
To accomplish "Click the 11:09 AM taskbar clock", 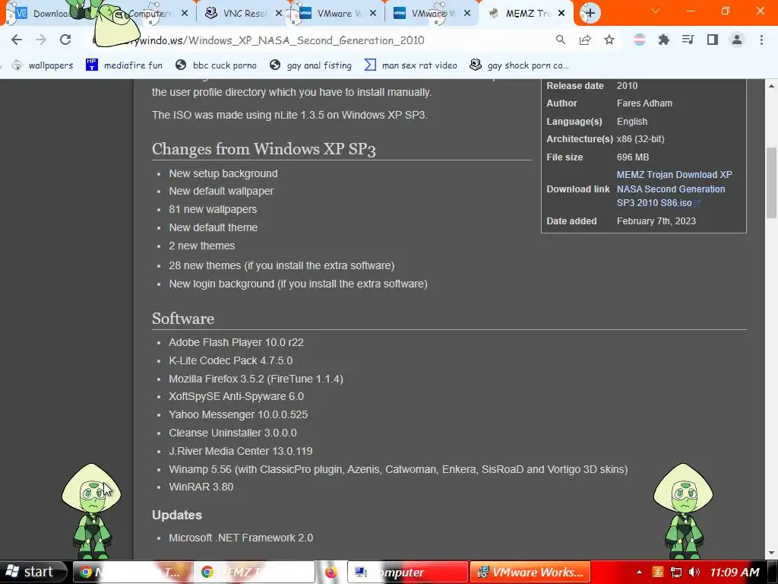I will pos(735,572).
